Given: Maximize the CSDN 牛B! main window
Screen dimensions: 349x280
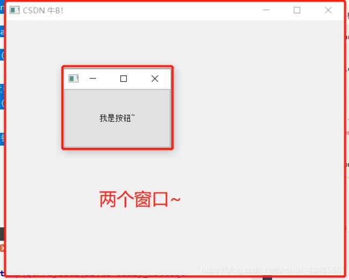Looking at the screenshot, I should (x=297, y=10).
